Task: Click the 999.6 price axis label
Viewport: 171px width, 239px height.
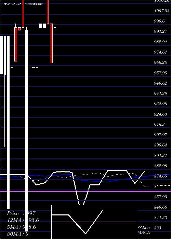Action: (159, 21)
